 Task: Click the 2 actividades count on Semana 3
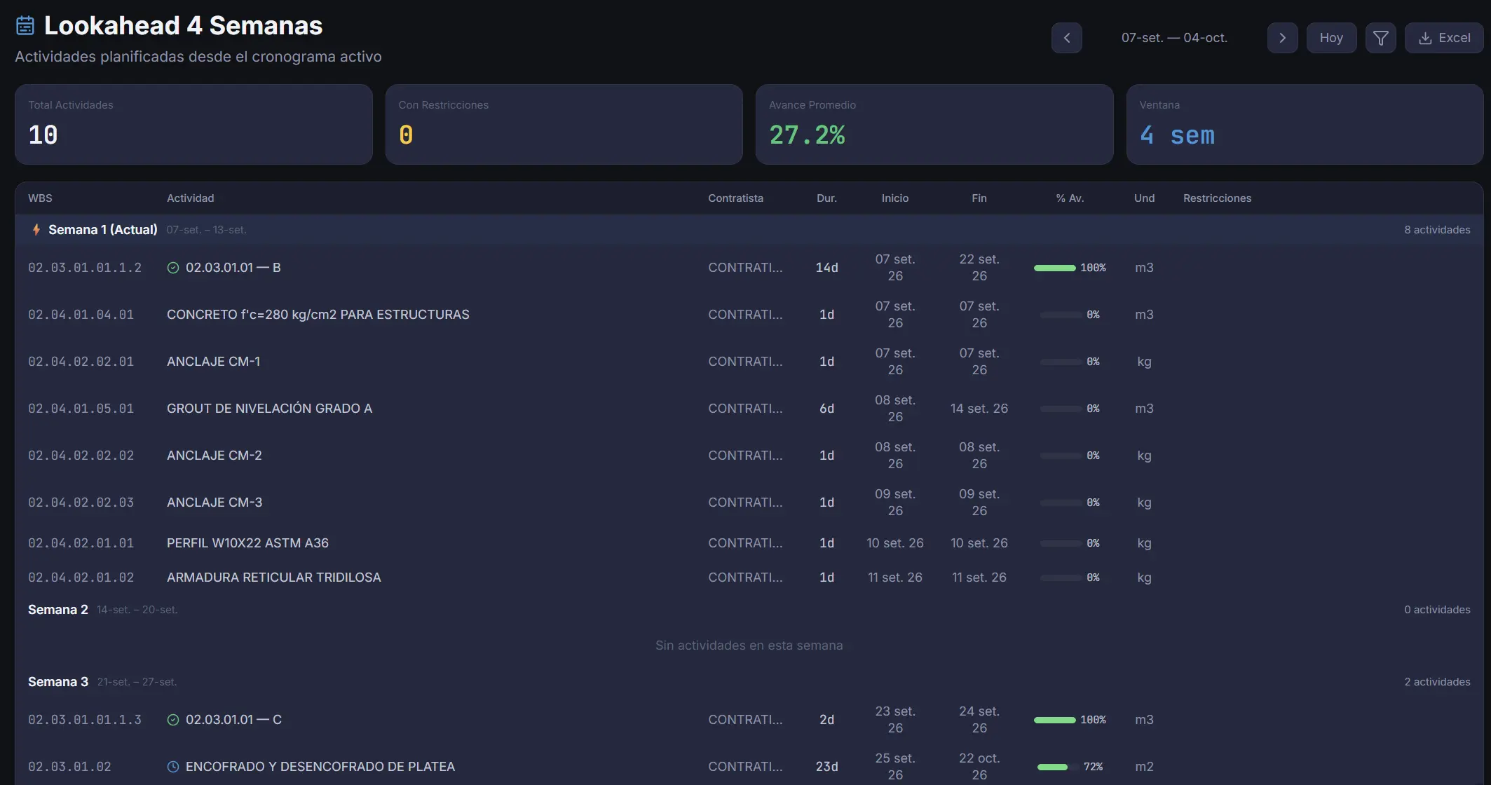click(1437, 682)
